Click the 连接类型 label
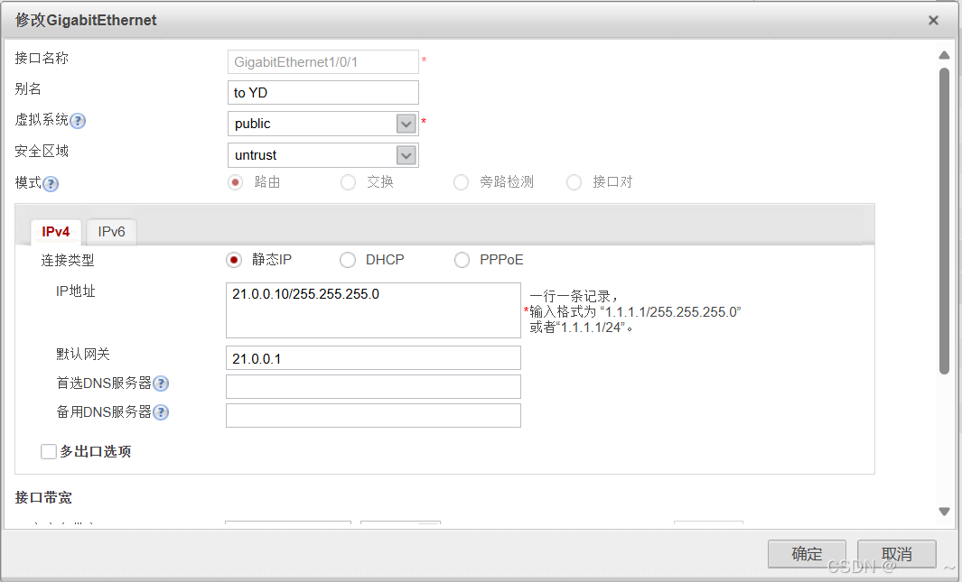This screenshot has height=582, width=962. click(68, 261)
